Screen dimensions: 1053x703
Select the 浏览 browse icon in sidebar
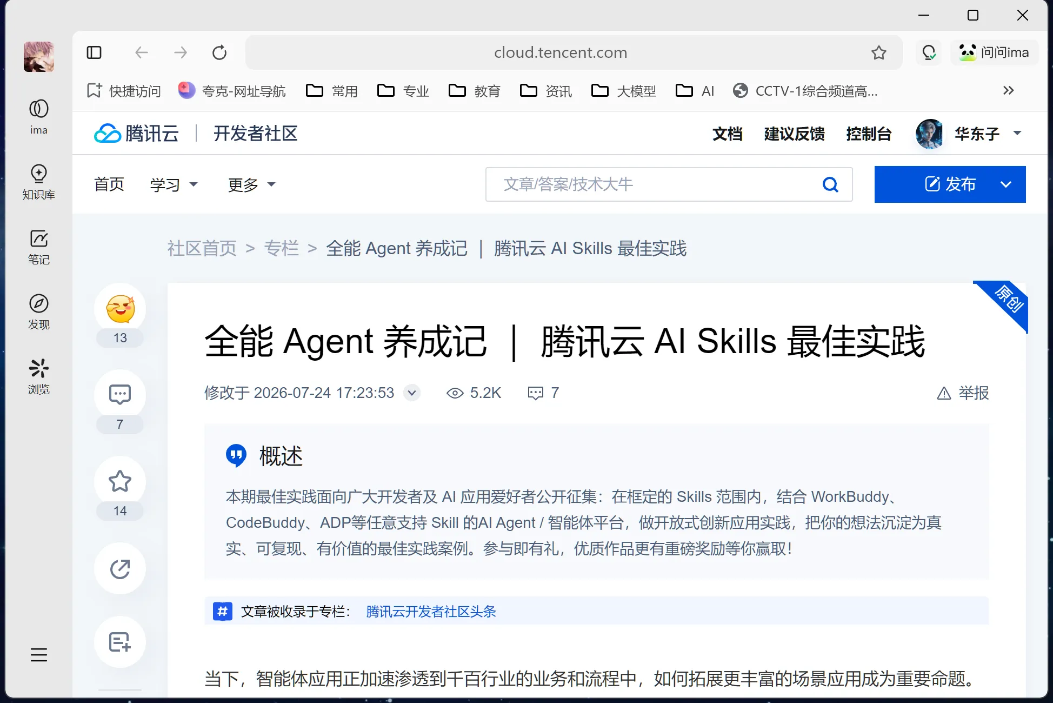coord(39,376)
